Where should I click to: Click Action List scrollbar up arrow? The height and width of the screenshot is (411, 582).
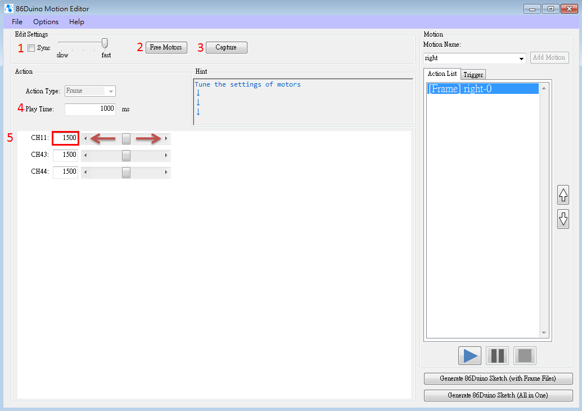[x=544, y=88]
